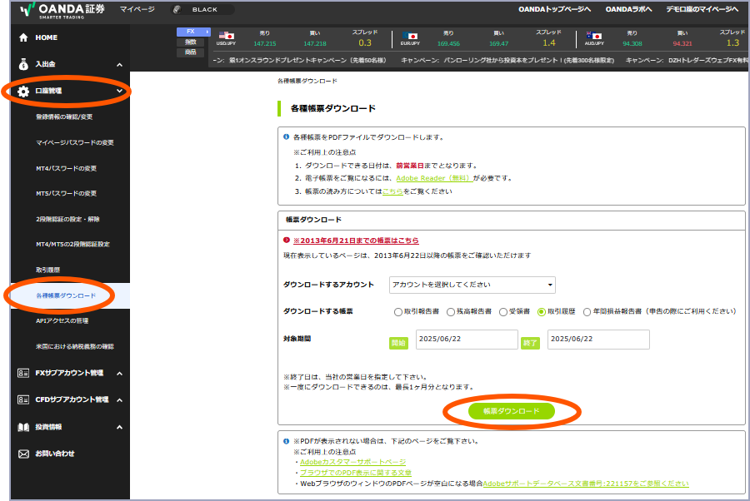Image resolution: width=750 pixels, height=501 pixels.
Task: Click the green 開始 date button
Action: 398,343
